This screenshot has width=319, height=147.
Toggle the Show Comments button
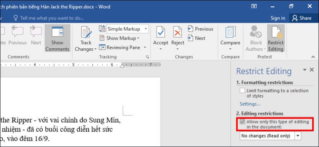[57, 38]
